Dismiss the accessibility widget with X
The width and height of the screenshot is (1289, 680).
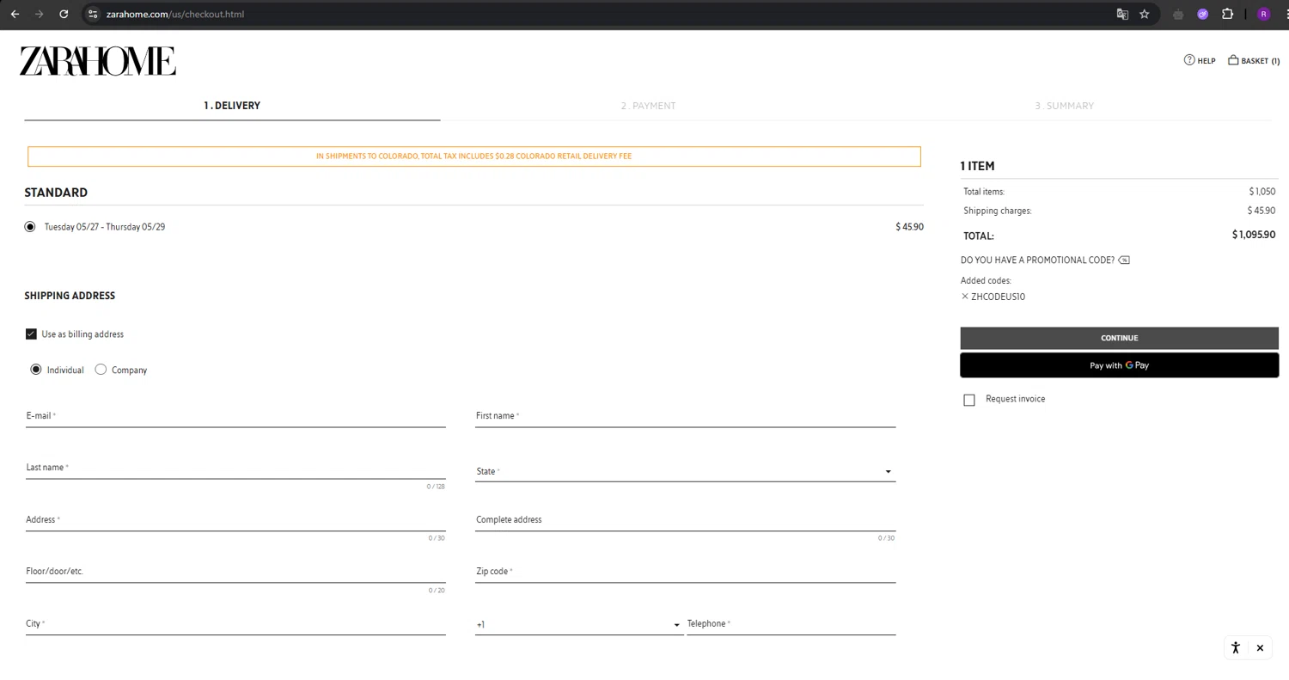1260,648
